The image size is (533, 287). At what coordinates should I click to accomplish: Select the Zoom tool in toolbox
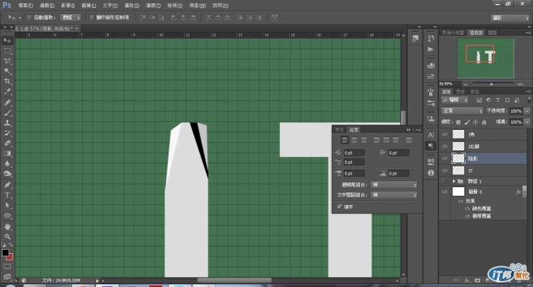pyautogui.click(x=8, y=236)
